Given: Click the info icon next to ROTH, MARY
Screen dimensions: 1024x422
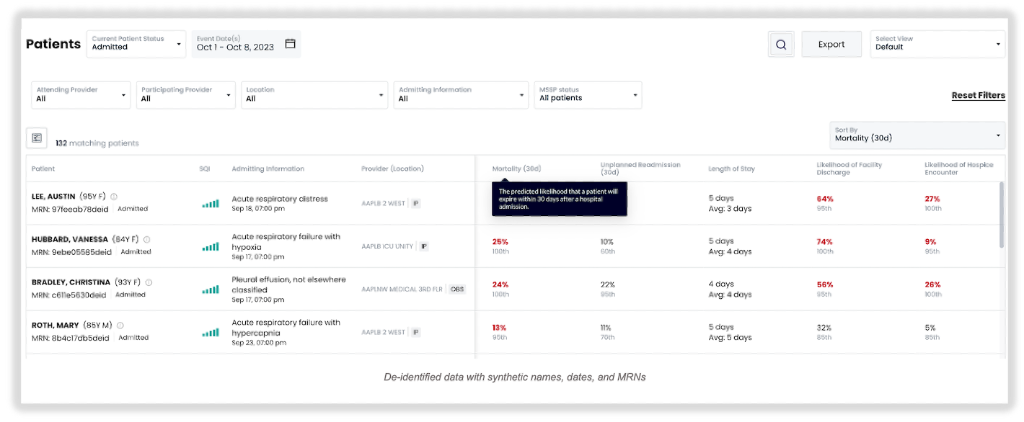Looking at the screenshot, I should 120,325.
